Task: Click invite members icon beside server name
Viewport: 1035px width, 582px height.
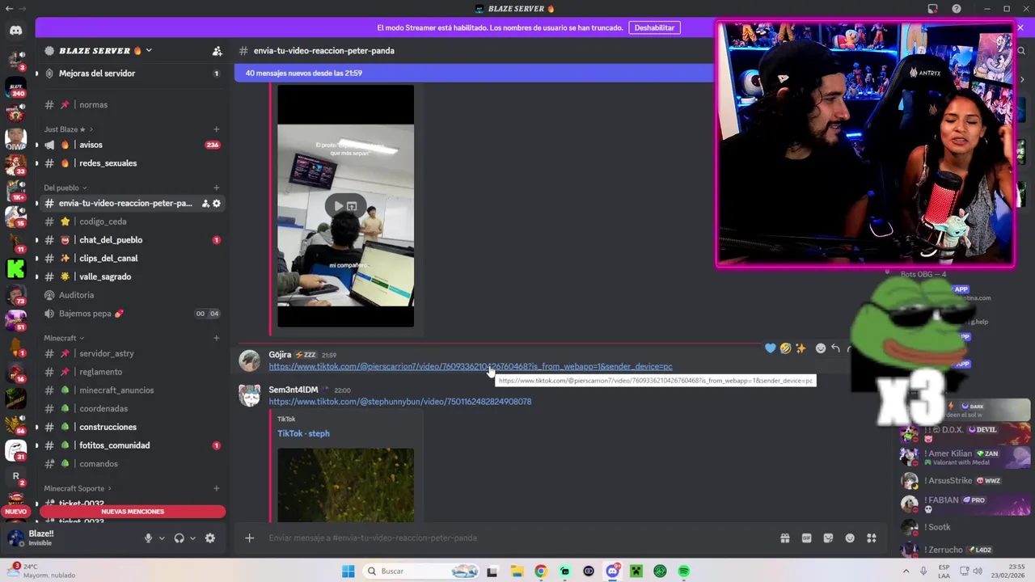Action: [x=217, y=51]
